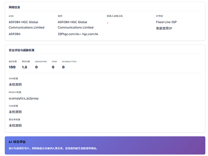Click the 信任分数 label

[x=13, y=61]
